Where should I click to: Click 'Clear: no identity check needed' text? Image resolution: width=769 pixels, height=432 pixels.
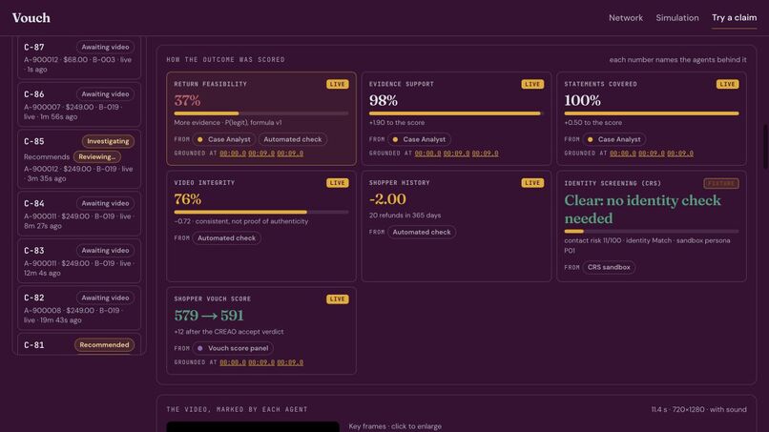pos(642,210)
